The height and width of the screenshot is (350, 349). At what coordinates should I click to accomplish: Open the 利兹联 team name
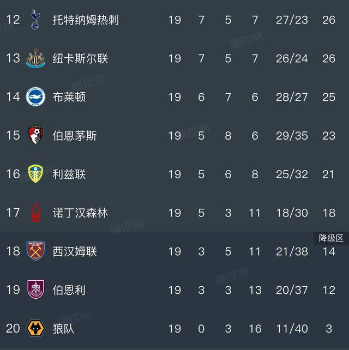69,174
